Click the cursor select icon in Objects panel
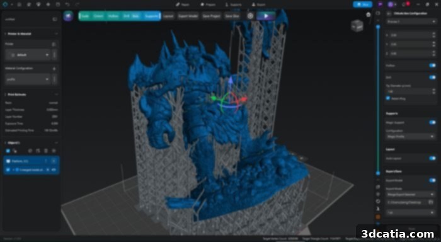The image size is (441, 242). pos(14,151)
